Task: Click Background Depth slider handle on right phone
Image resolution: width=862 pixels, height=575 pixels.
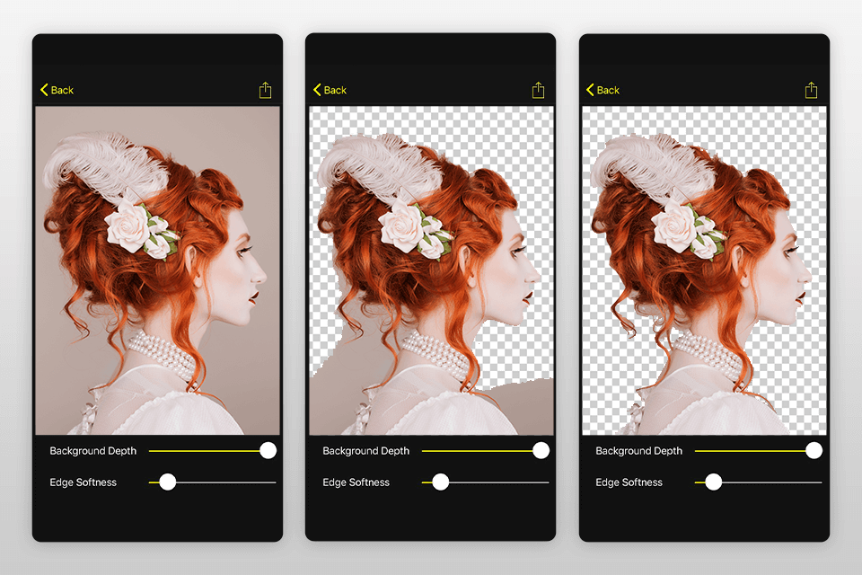Action: (x=814, y=451)
